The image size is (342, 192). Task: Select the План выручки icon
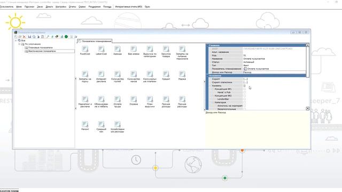[150, 99]
